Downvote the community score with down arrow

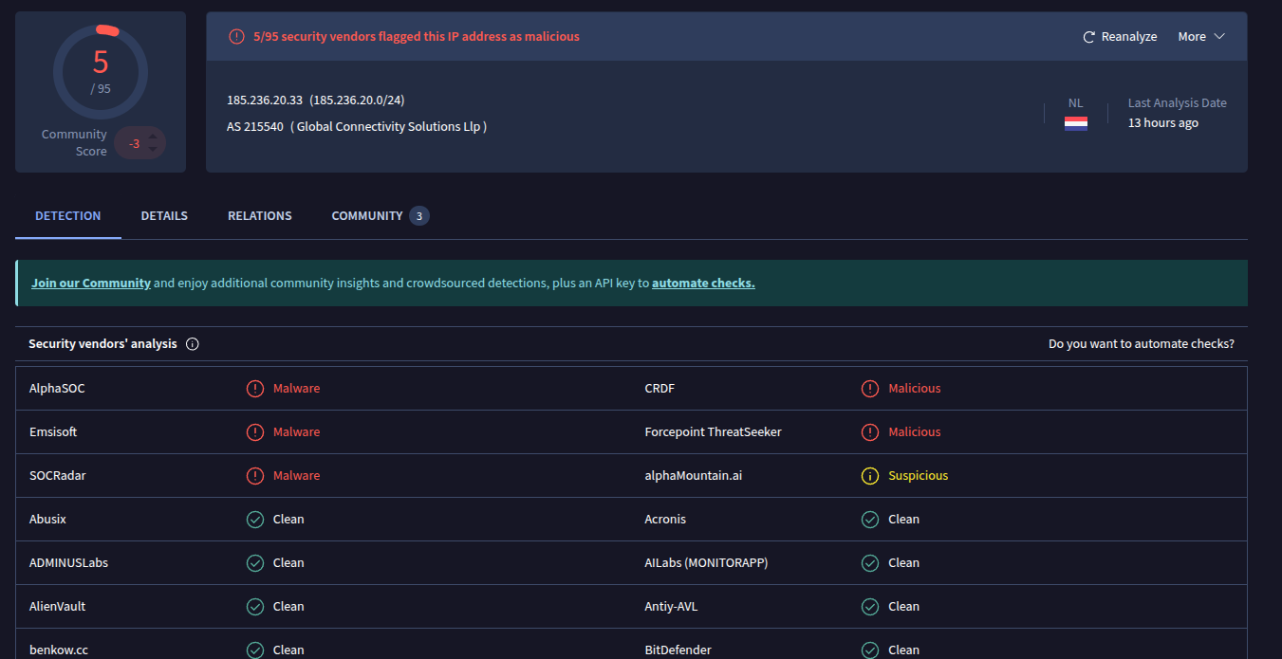click(153, 150)
